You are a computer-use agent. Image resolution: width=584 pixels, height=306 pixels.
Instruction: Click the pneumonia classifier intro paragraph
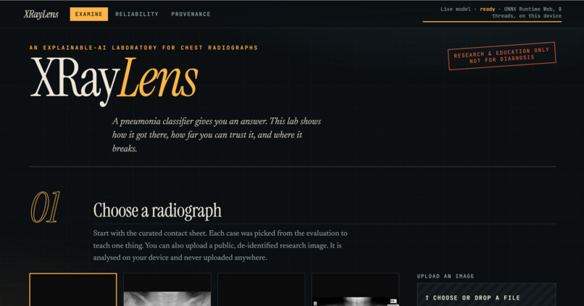coord(217,135)
